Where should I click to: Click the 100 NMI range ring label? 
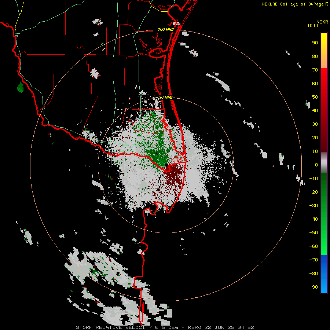(x=166, y=29)
